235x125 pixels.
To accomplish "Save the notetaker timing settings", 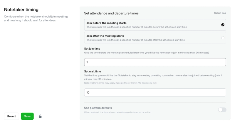I will click(27, 116).
